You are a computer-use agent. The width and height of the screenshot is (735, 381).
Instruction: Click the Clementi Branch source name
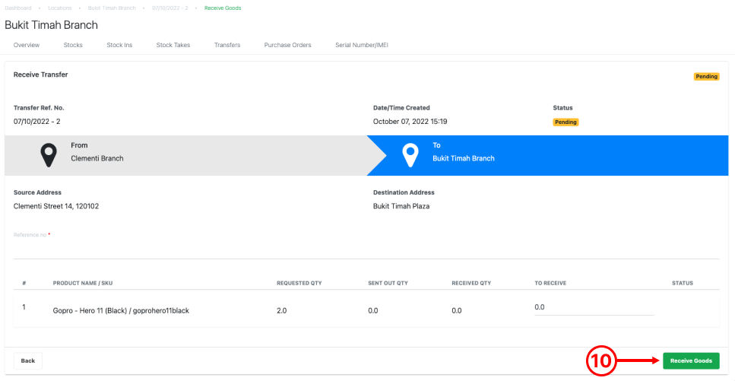tap(97, 159)
